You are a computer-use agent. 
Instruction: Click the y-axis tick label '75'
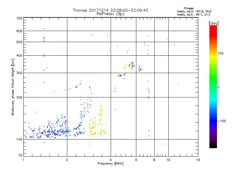coord(20,155)
